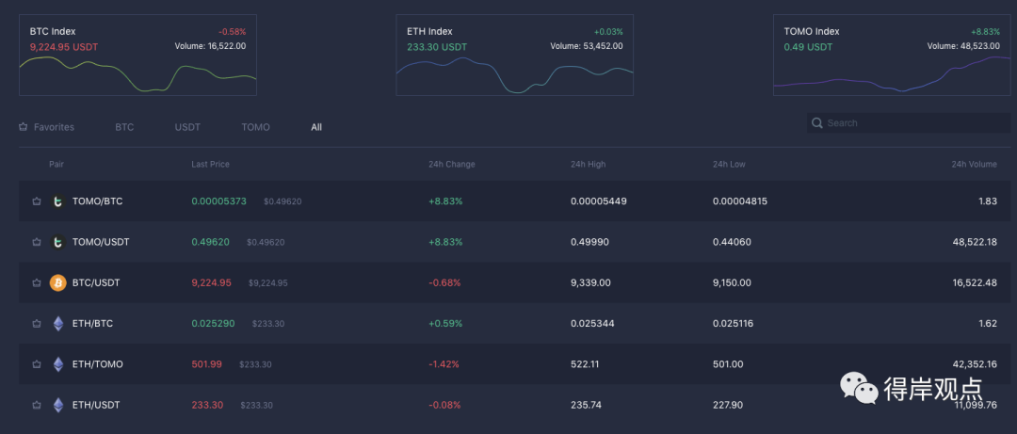
Task: Sort by the Pair column header
Action: [x=56, y=164]
